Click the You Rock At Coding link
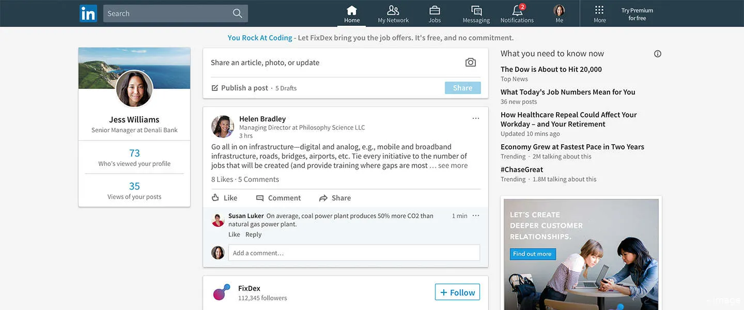The image size is (744, 310). click(260, 37)
